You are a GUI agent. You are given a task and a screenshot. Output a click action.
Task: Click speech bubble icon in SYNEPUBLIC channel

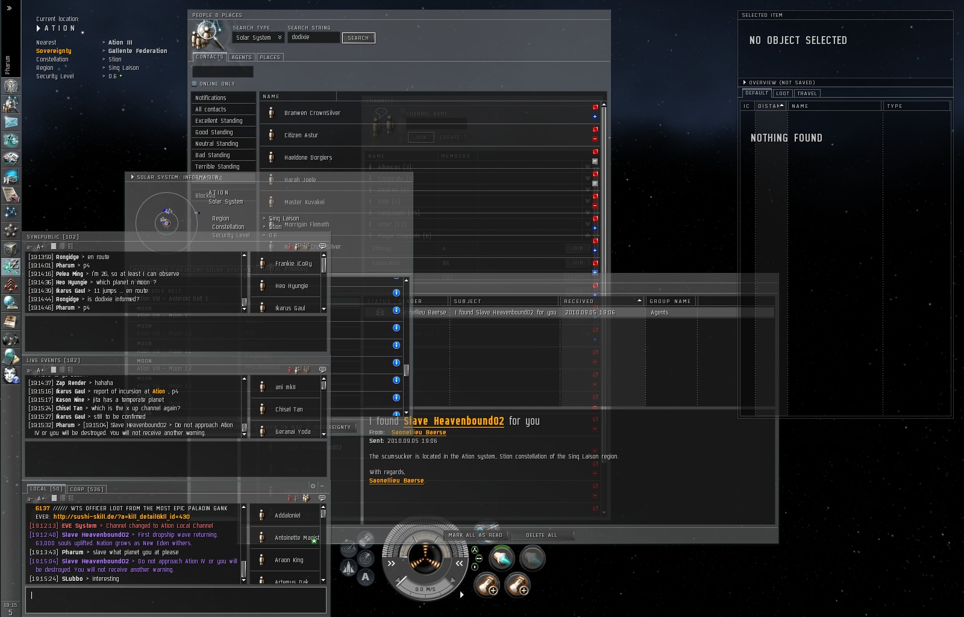[322, 246]
